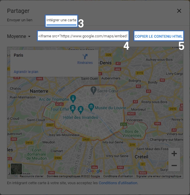Click Signaler une erreur cartographique
Image resolution: width=190 pixels, height=195 pixels.
click(x=159, y=176)
